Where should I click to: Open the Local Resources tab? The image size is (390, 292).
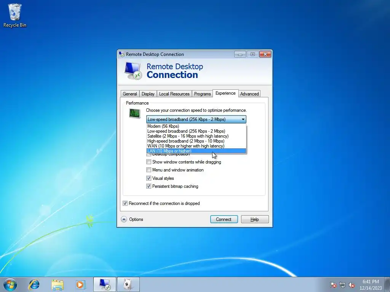(174, 94)
